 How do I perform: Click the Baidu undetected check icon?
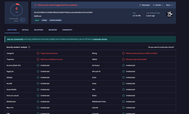pos(123,95)
